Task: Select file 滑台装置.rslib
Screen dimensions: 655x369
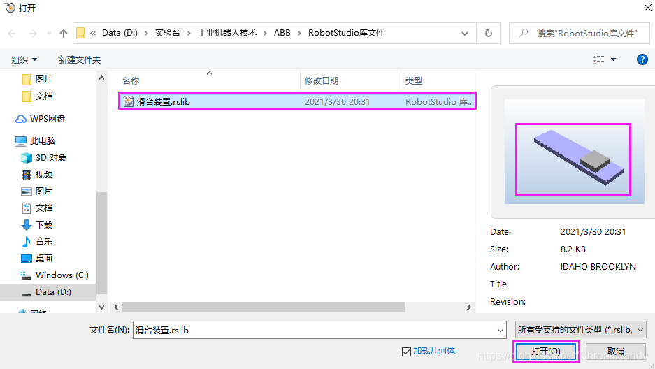Action: [x=297, y=101]
